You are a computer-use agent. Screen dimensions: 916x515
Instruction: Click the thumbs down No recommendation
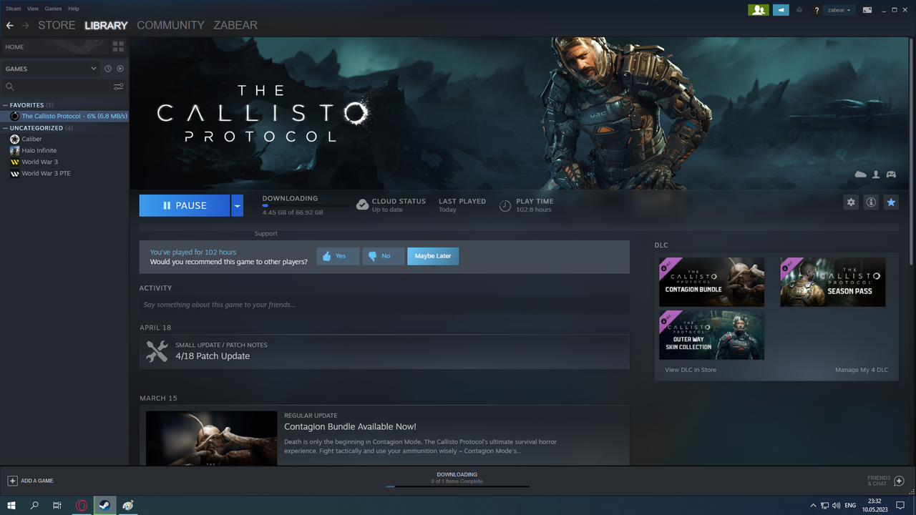click(384, 256)
